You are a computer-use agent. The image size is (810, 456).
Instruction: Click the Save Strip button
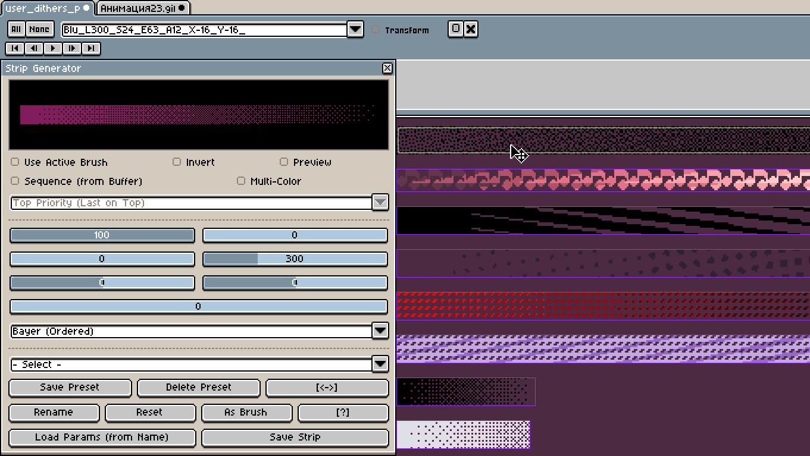(295, 437)
